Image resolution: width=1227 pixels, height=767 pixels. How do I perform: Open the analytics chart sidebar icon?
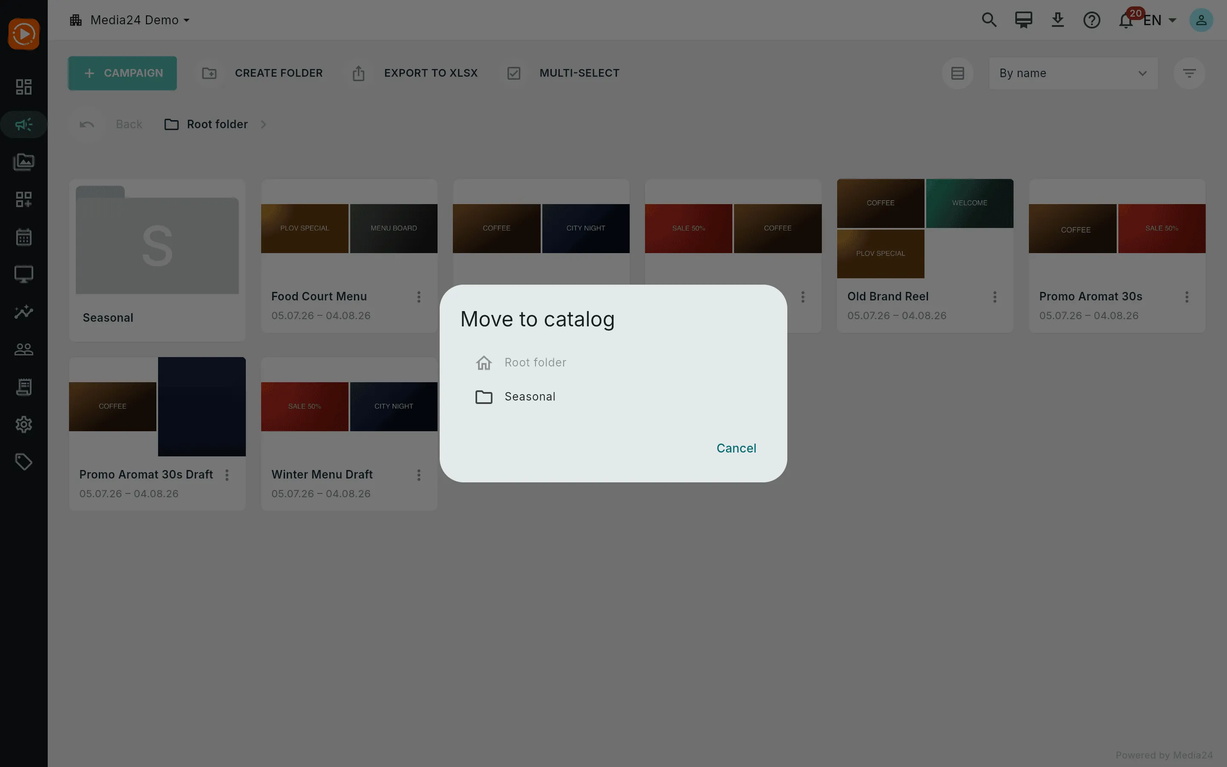(x=23, y=311)
